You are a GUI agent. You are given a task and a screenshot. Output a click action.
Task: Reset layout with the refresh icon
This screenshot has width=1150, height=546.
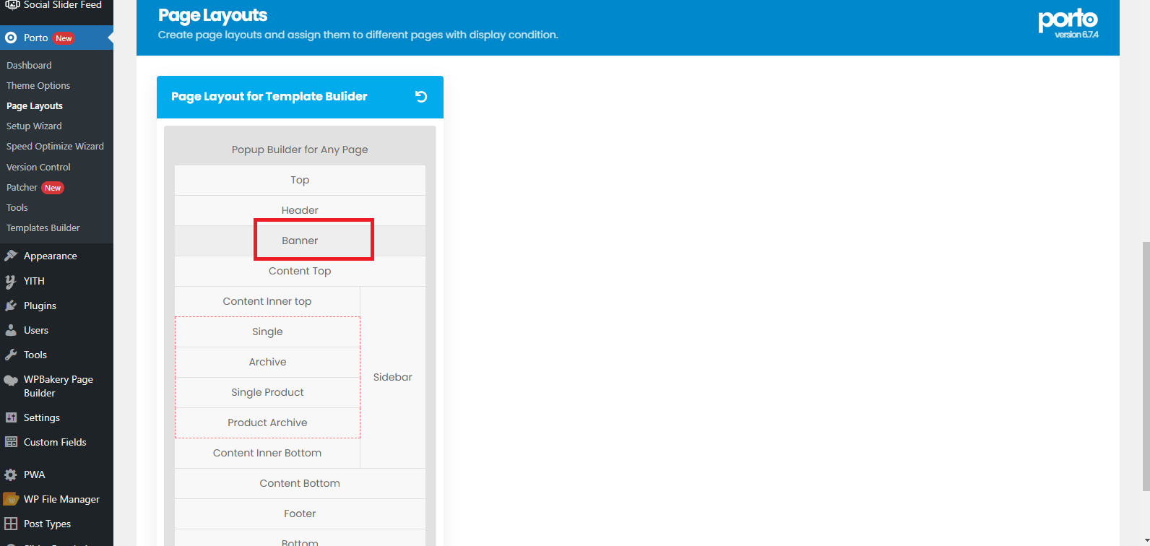point(421,97)
